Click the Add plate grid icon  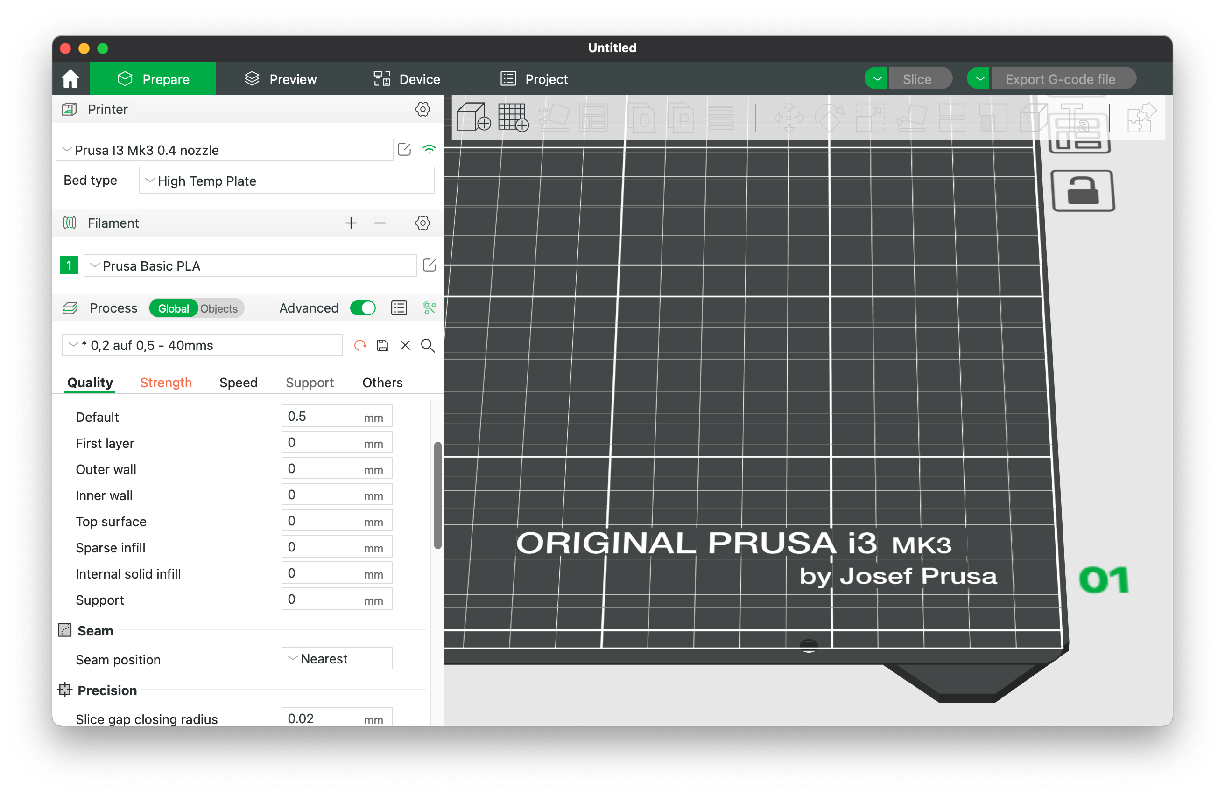[x=513, y=117]
